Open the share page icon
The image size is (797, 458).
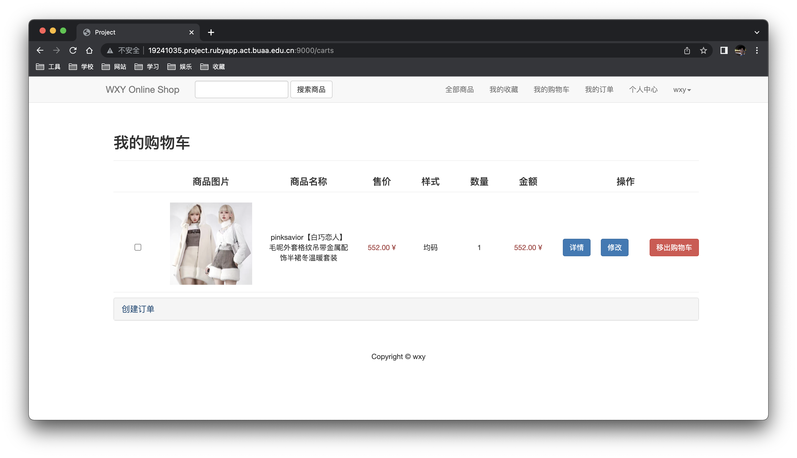point(687,50)
